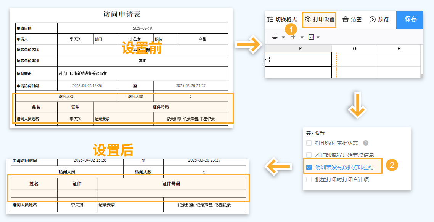Select the vertical alignment icon
The height and width of the screenshot is (222, 434).
(x=293, y=37)
